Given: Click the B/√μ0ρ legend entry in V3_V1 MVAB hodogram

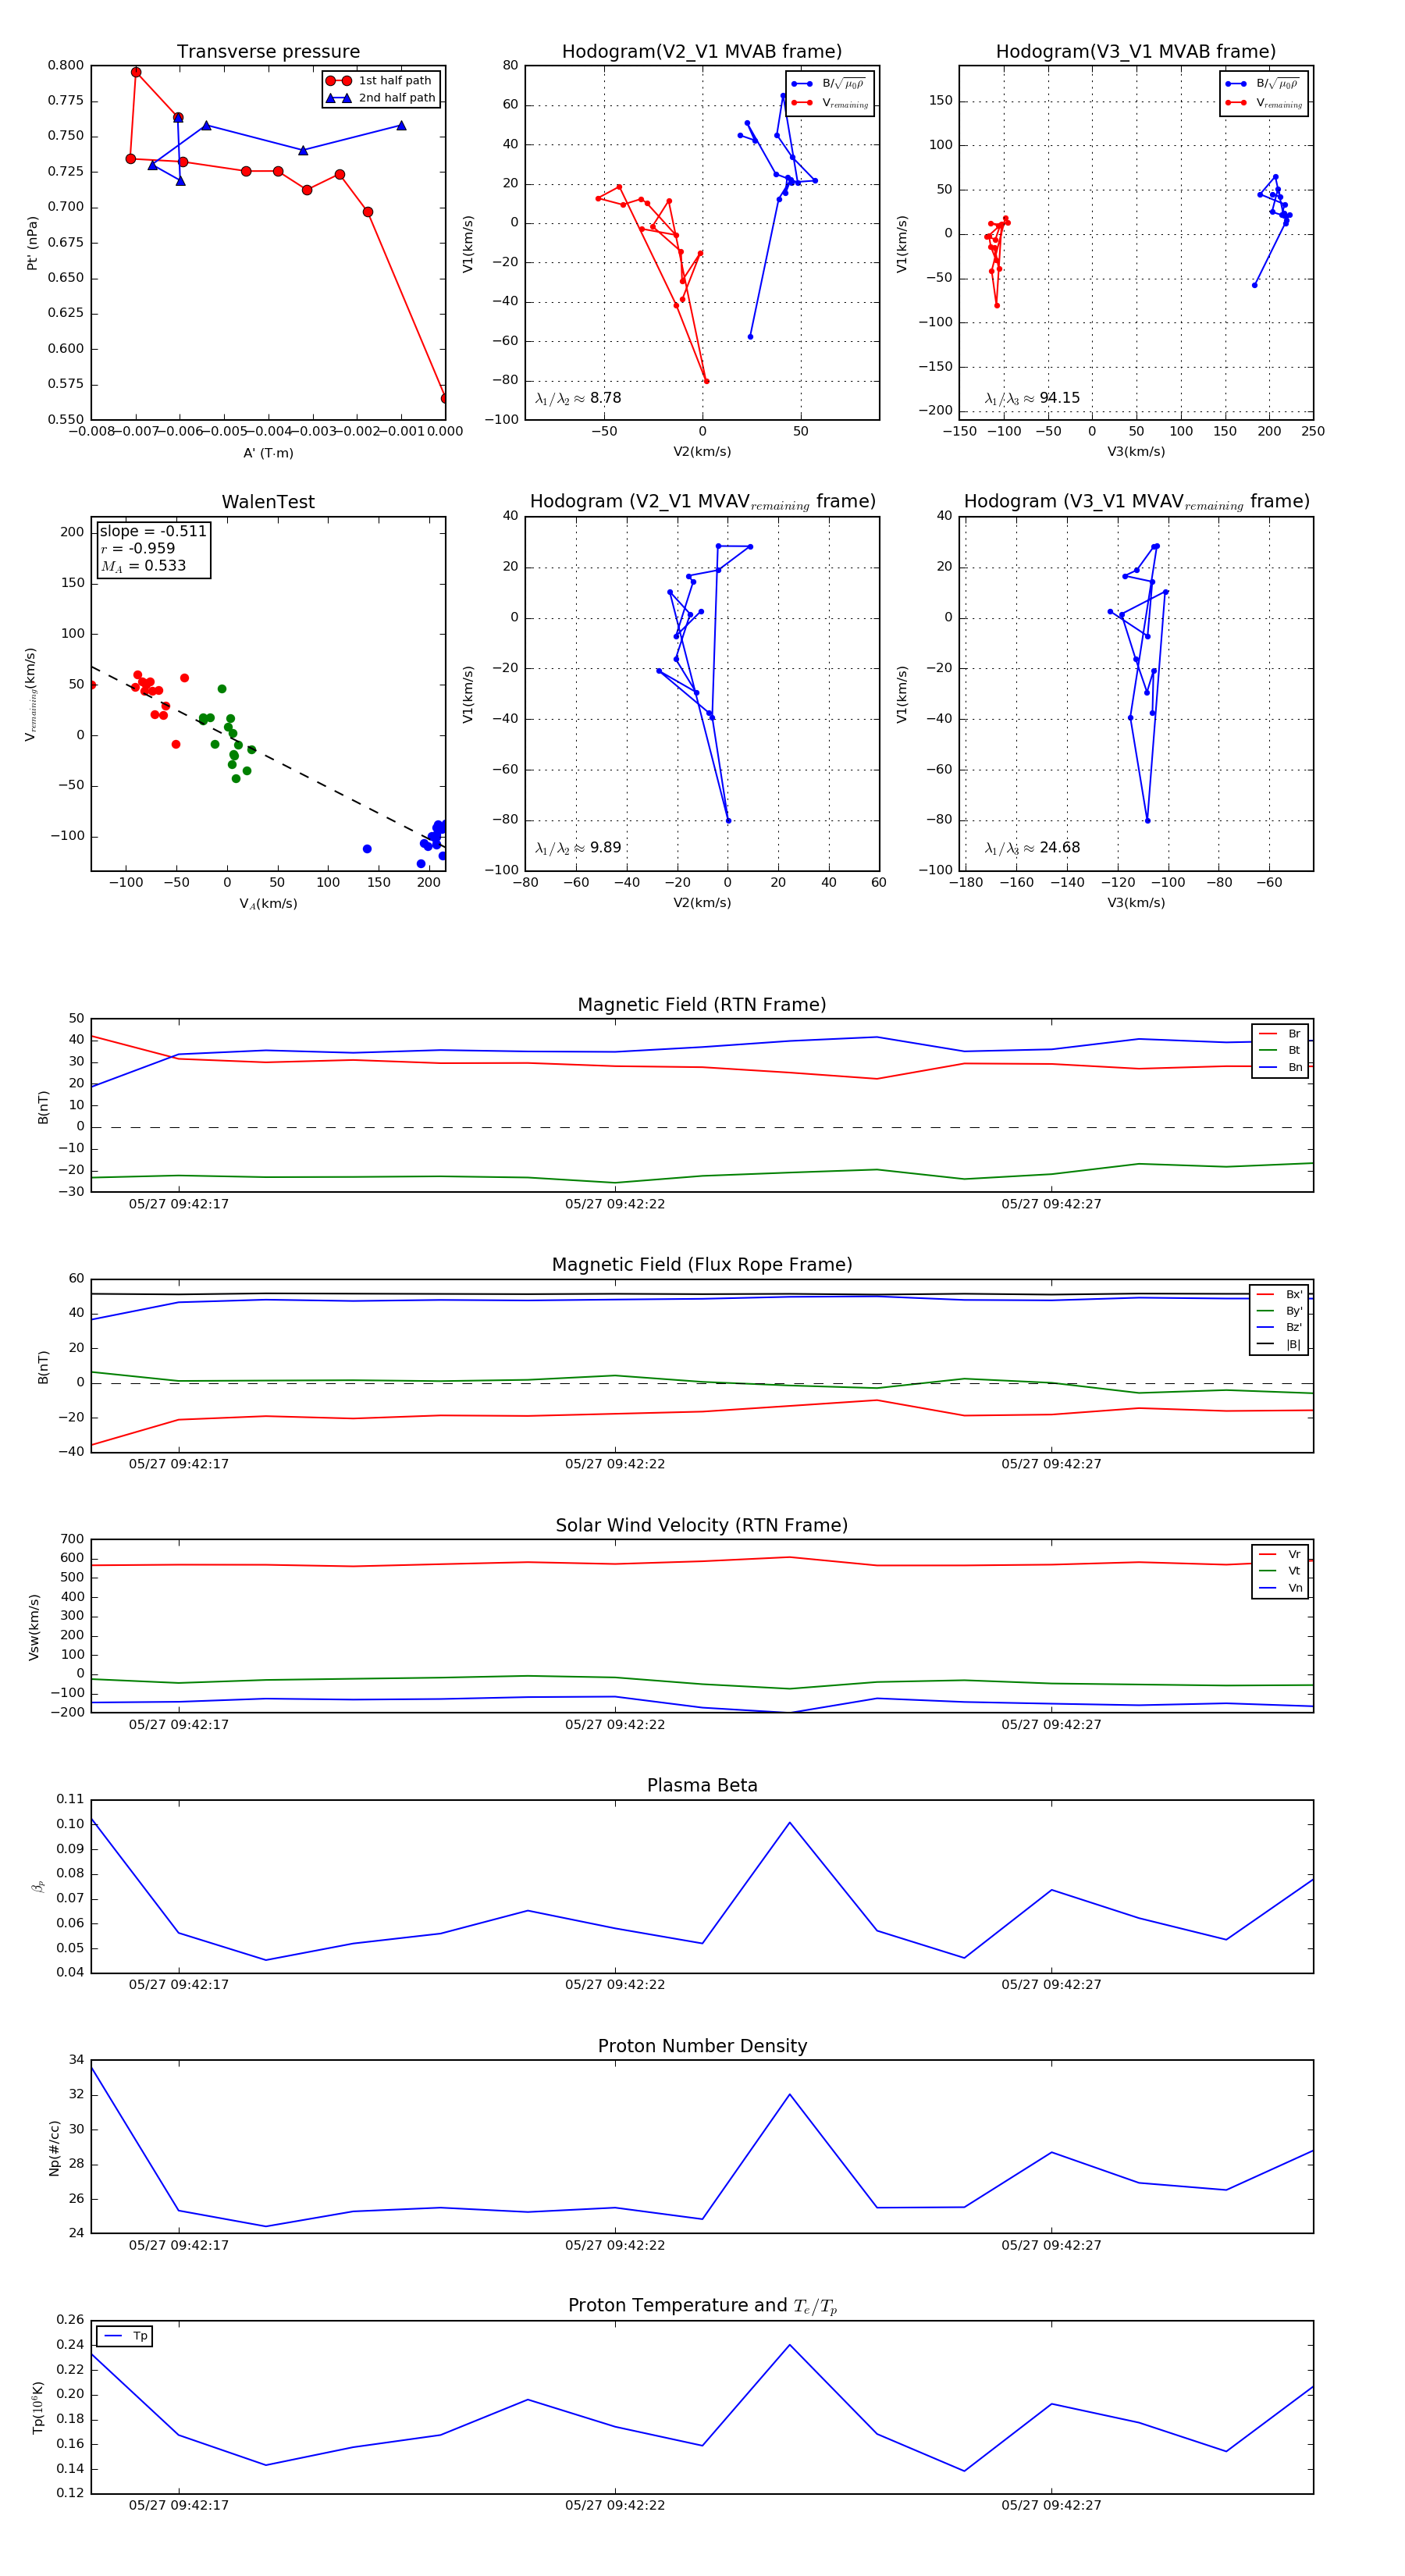Looking at the screenshot, I should click(1264, 84).
